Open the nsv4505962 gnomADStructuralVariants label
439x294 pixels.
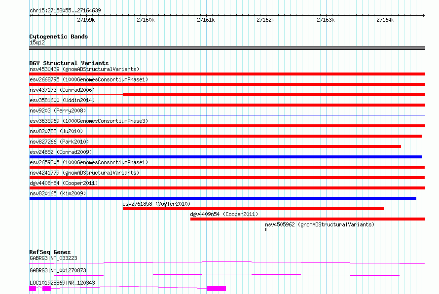pos(320,224)
